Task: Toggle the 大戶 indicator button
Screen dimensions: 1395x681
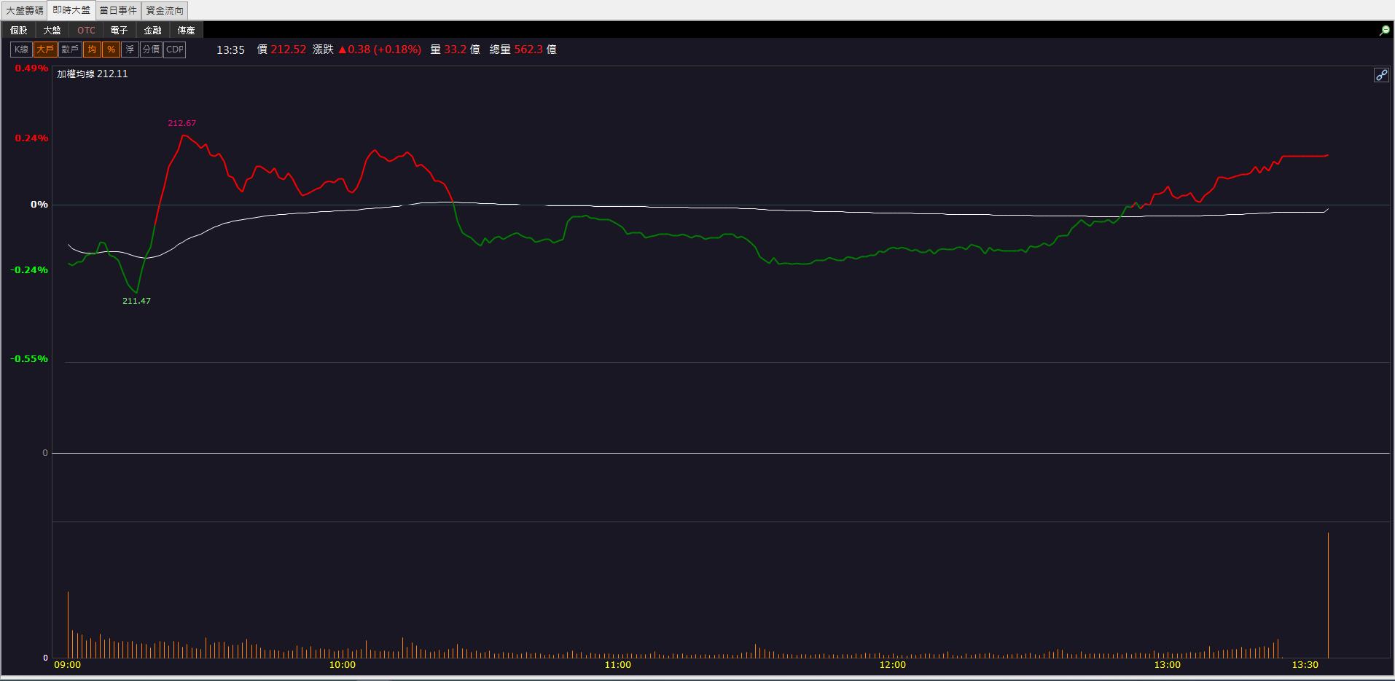Action: (45, 50)
